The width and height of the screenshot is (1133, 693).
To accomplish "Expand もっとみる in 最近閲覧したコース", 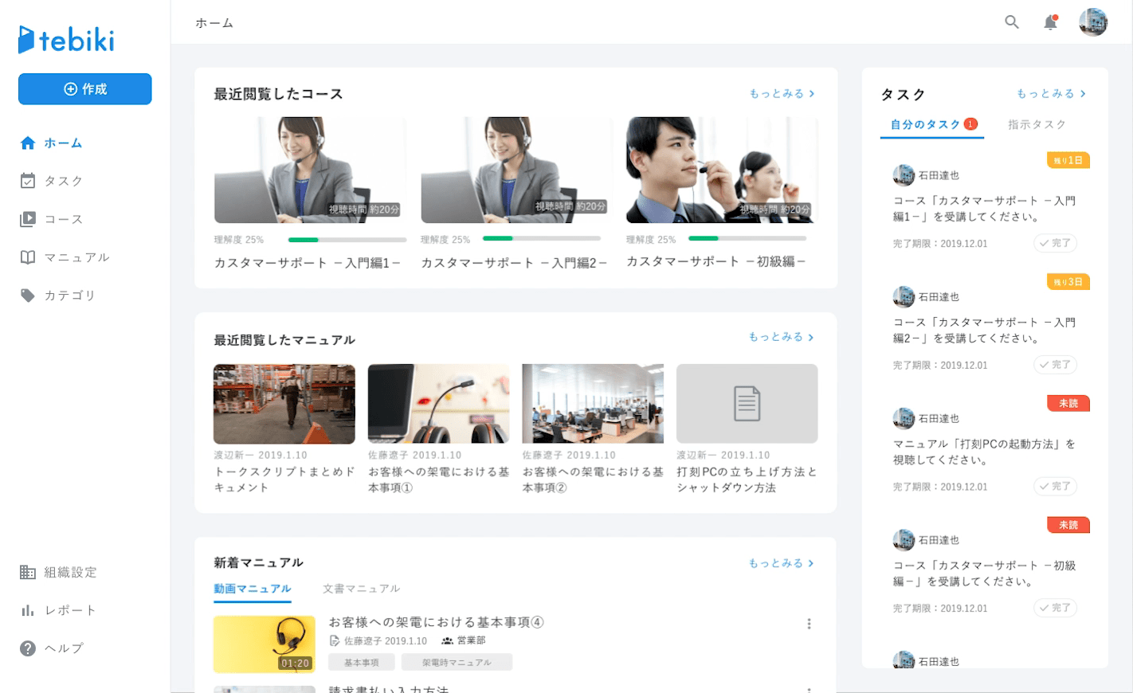I will 782,93.
